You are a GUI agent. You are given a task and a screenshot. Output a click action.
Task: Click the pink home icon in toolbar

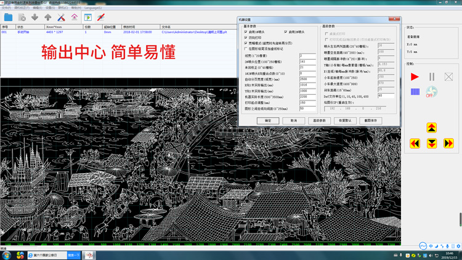tap(74, 17)
